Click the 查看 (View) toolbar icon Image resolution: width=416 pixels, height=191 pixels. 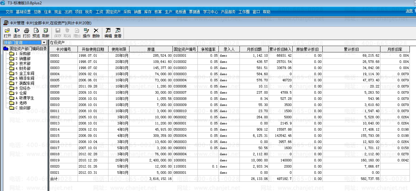click(x=118, y=33)
